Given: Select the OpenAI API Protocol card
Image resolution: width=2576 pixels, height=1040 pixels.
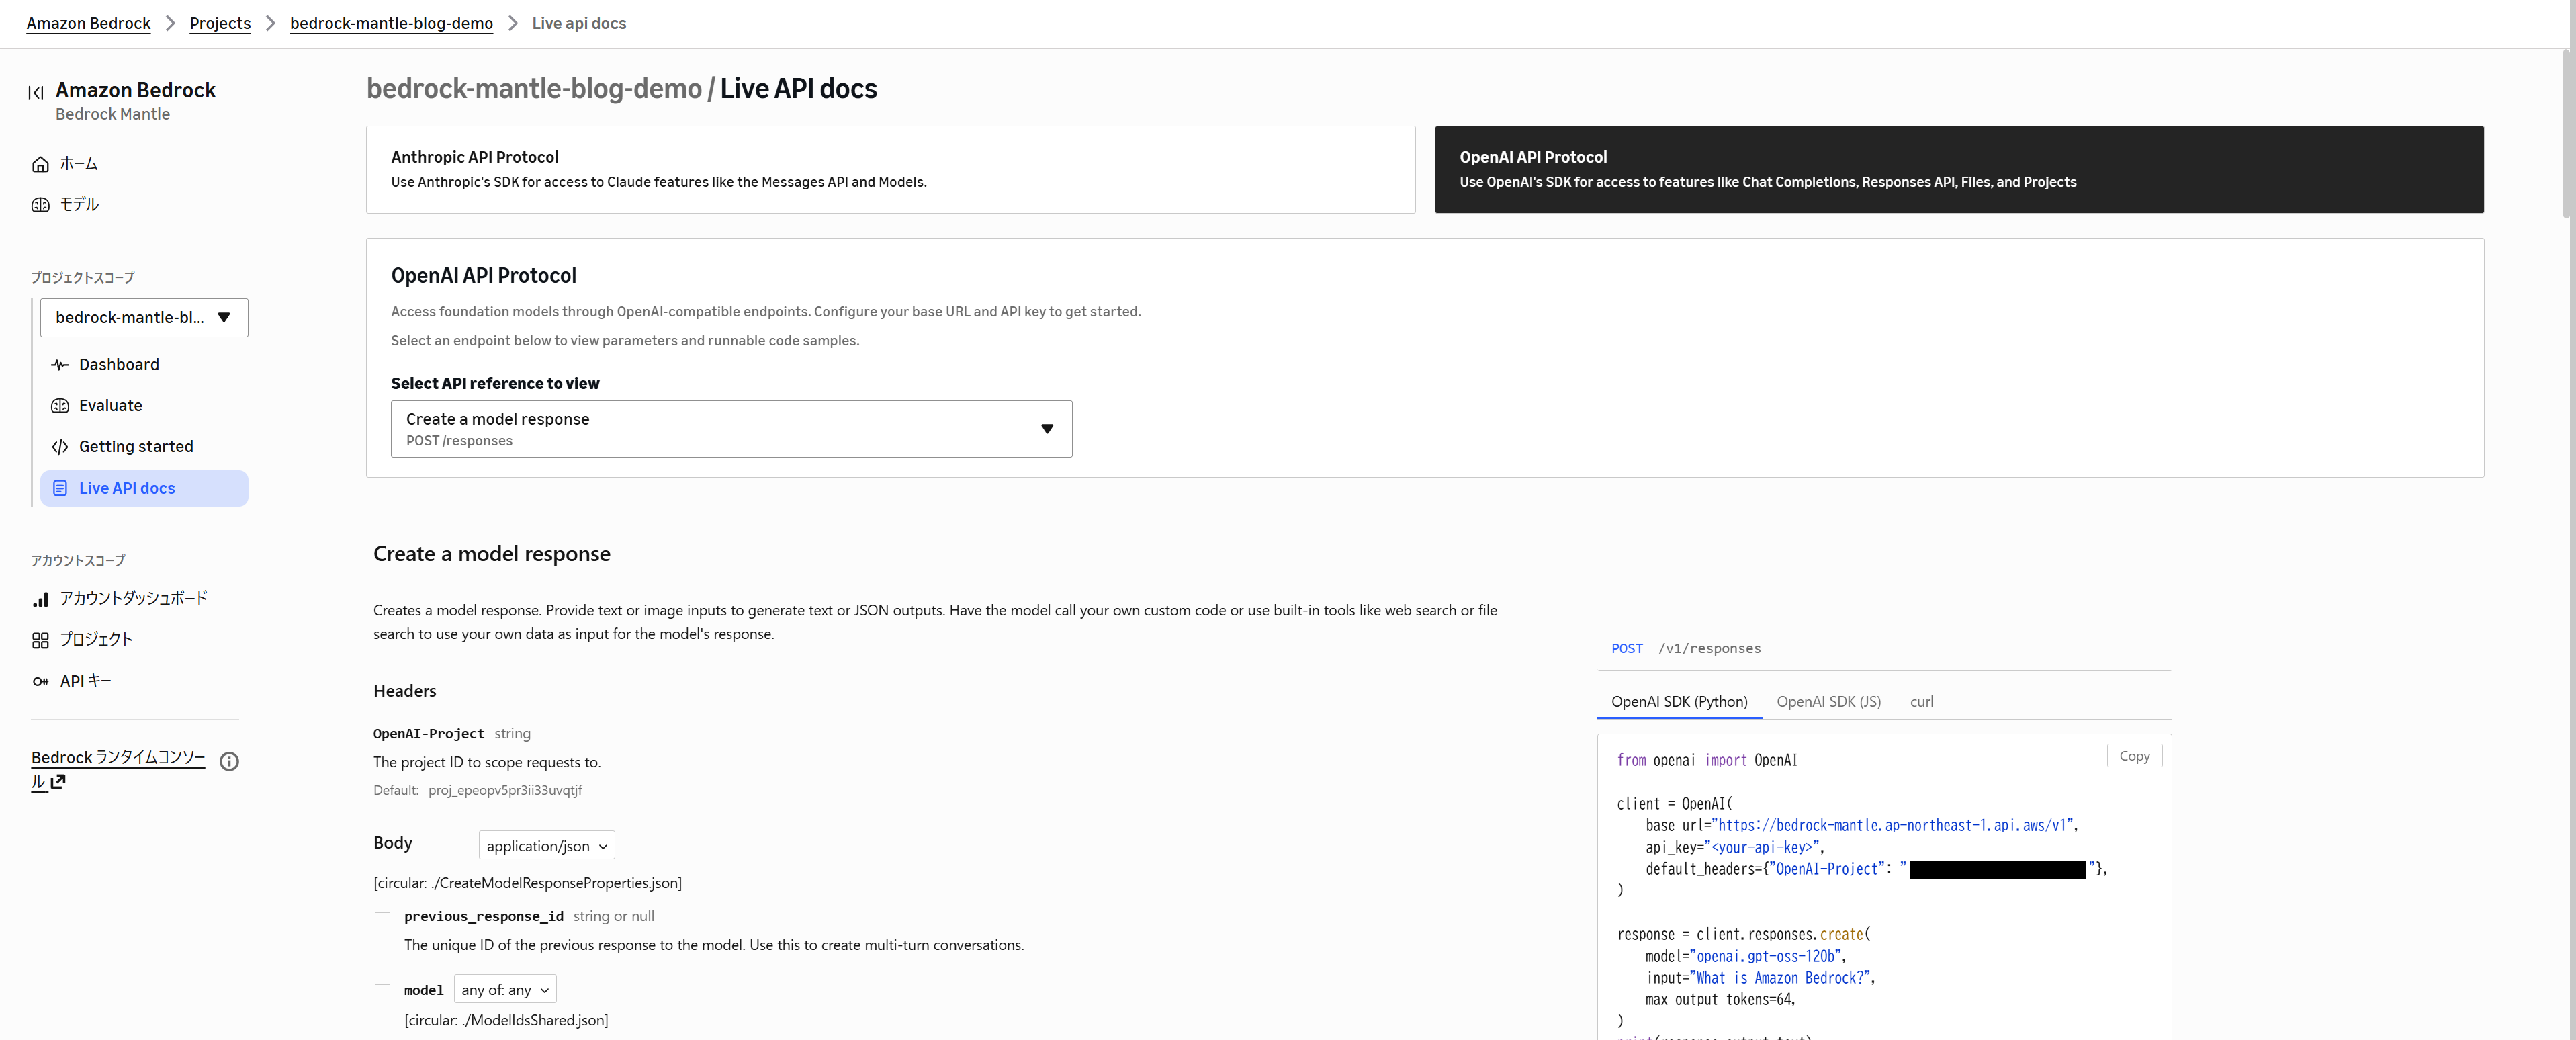Looking at the screenshot, I should (x=1959, y=169).
